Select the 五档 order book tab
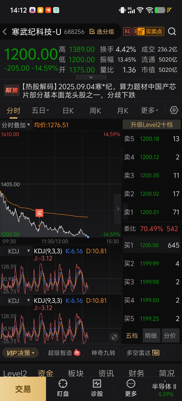Screen dimensions: 182x401 pos(132,336)
